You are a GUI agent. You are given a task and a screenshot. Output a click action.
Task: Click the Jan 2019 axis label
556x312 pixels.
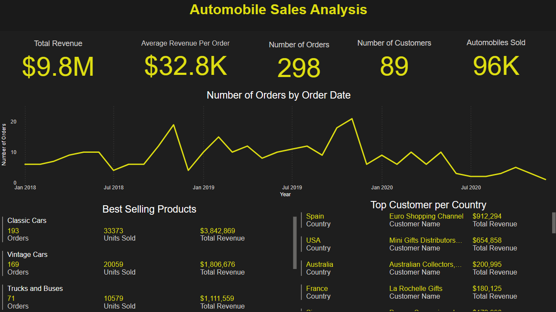203,188
